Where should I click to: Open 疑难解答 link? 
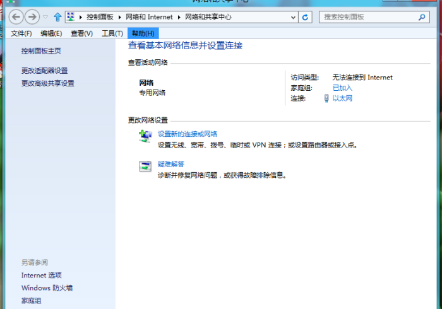coord(171,164)
